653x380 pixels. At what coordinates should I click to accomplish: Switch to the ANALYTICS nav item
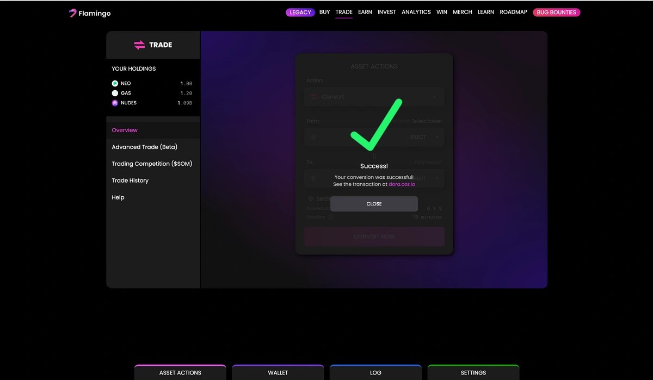pos(416,12)
